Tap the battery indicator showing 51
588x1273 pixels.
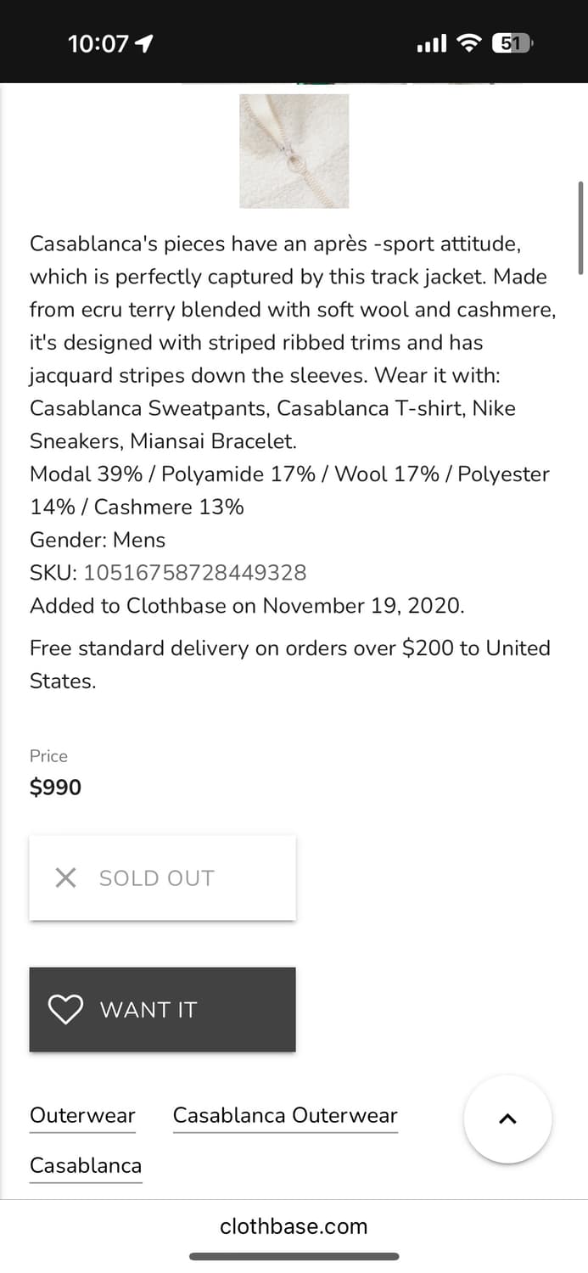click(511, 43)
